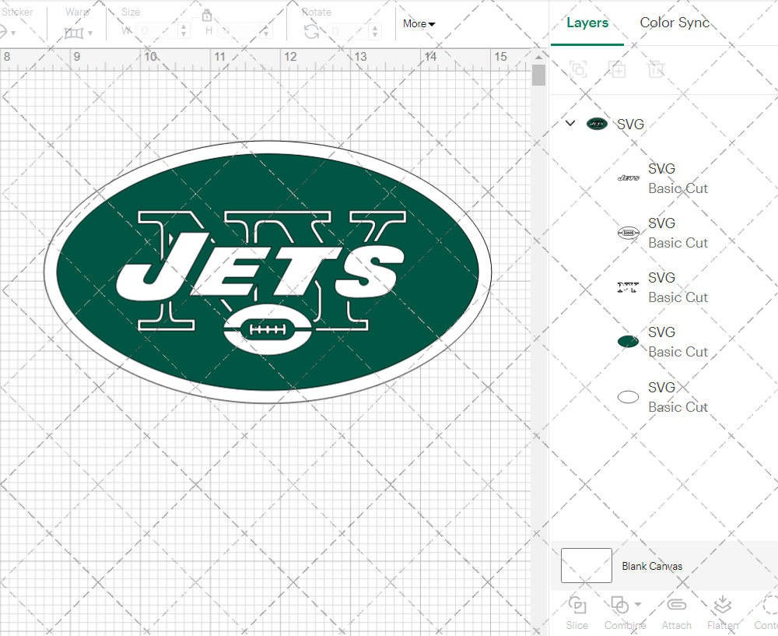Click the Rotate icon

(312, 32)
